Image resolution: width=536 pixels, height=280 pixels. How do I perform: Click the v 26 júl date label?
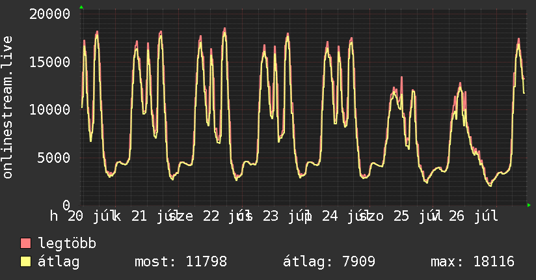click(465, 216)
